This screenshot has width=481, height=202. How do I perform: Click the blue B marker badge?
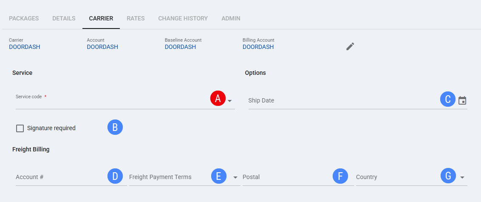[115, 128]
